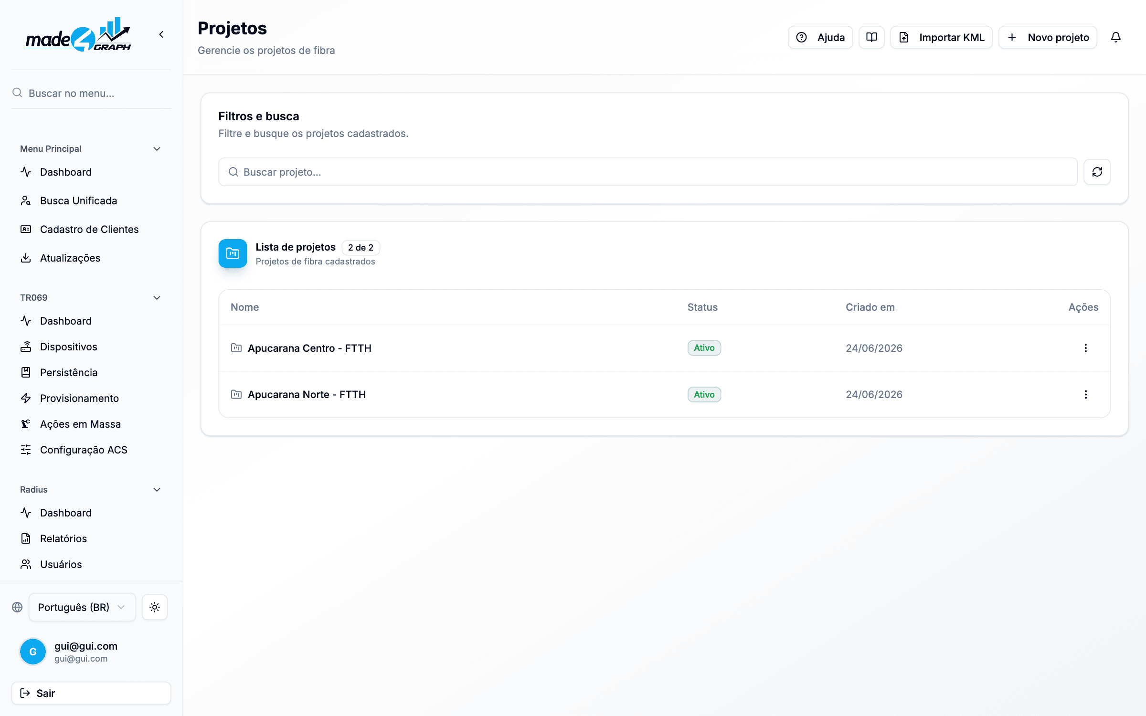The width and height of the screenshot is (1146, 716).
Task: Click Importar KML button
Action: coord(941,37)
